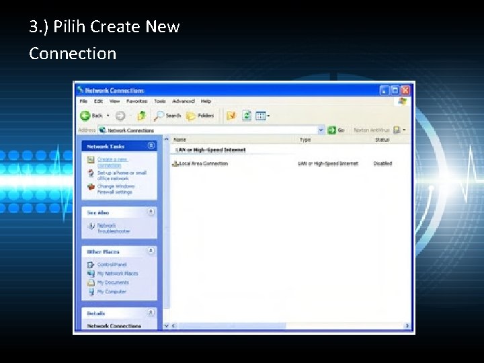The height and width of the screenshot is (363, 484).
Task: Open the Favorites menu
Action: tap(136, 102)
